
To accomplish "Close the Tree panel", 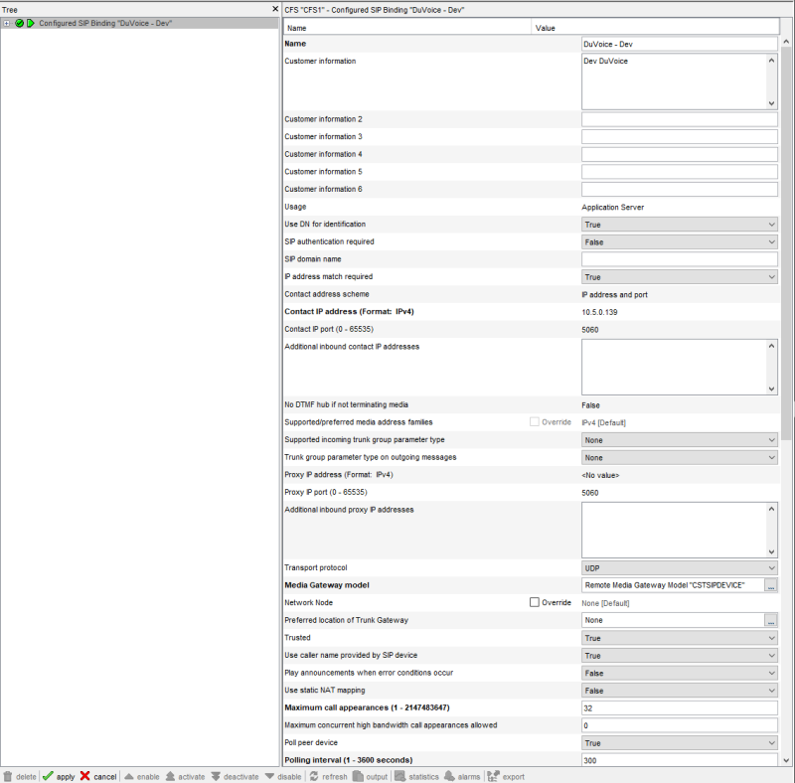I will tap(275, 9).
